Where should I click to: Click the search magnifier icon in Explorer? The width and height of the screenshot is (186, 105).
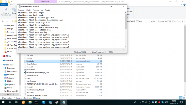tap(182, 21)
